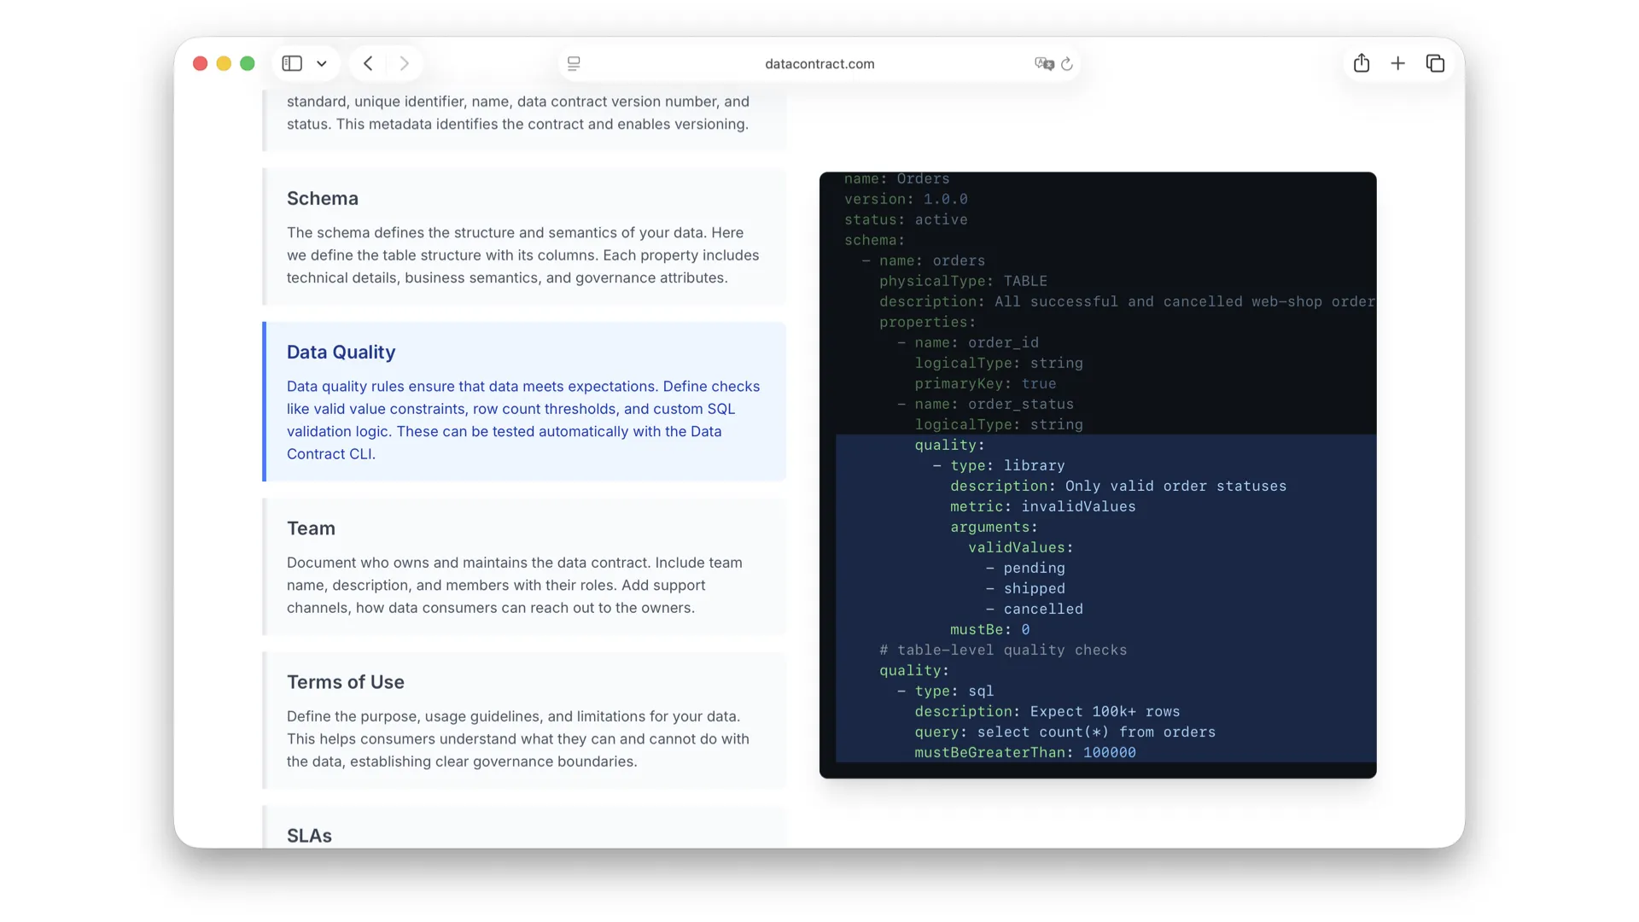This screenshot has width=1639, height=922.
Task: Click the 'metric: invalidValues' code line
Action: tap(1042, 506)
